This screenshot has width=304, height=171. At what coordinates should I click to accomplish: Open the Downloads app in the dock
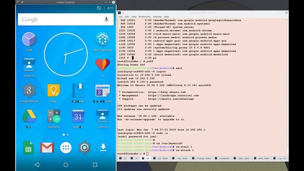[103, 148]
